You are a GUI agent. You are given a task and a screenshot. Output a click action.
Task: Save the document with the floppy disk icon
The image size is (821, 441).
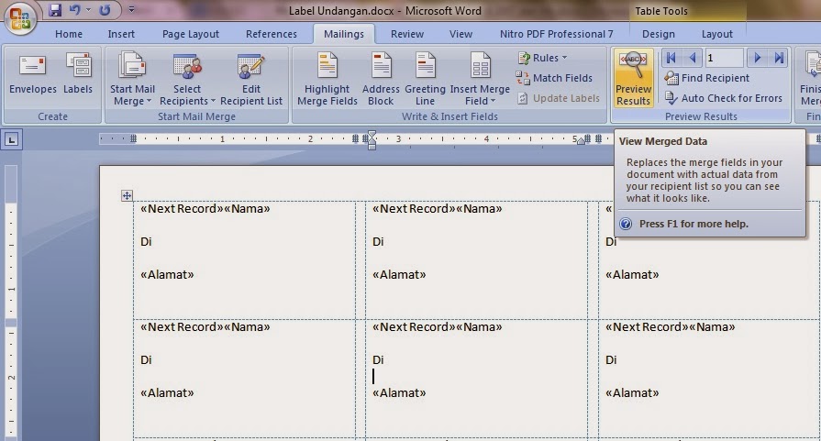[x=54, y=9]
